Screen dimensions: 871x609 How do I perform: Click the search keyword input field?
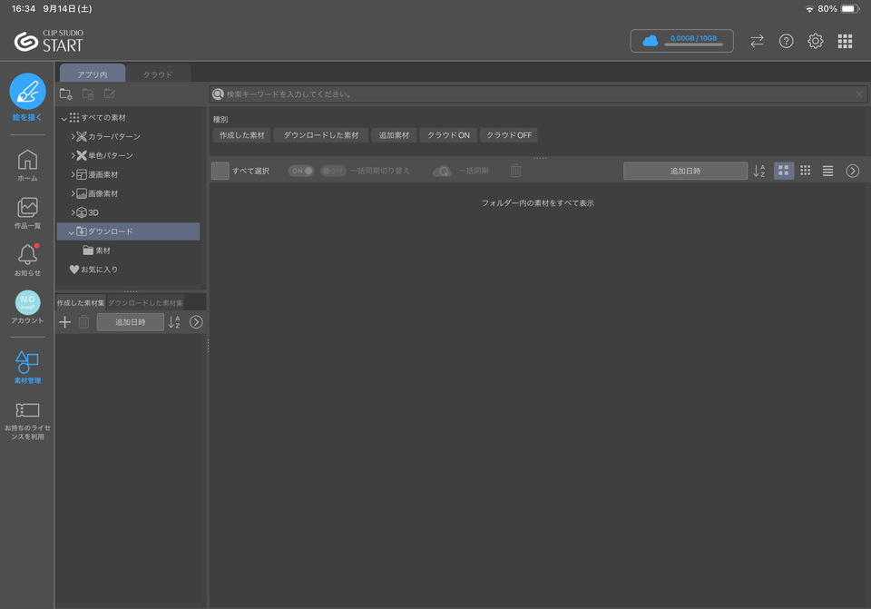(538, 93)
